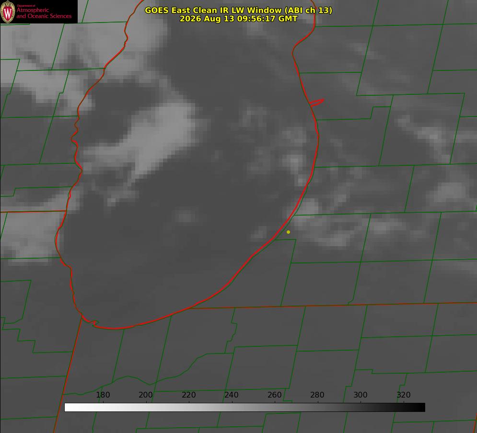Click the 2026 Aug 13 GMT timestamp
This screenshot has height=433, width=477.
238,19
